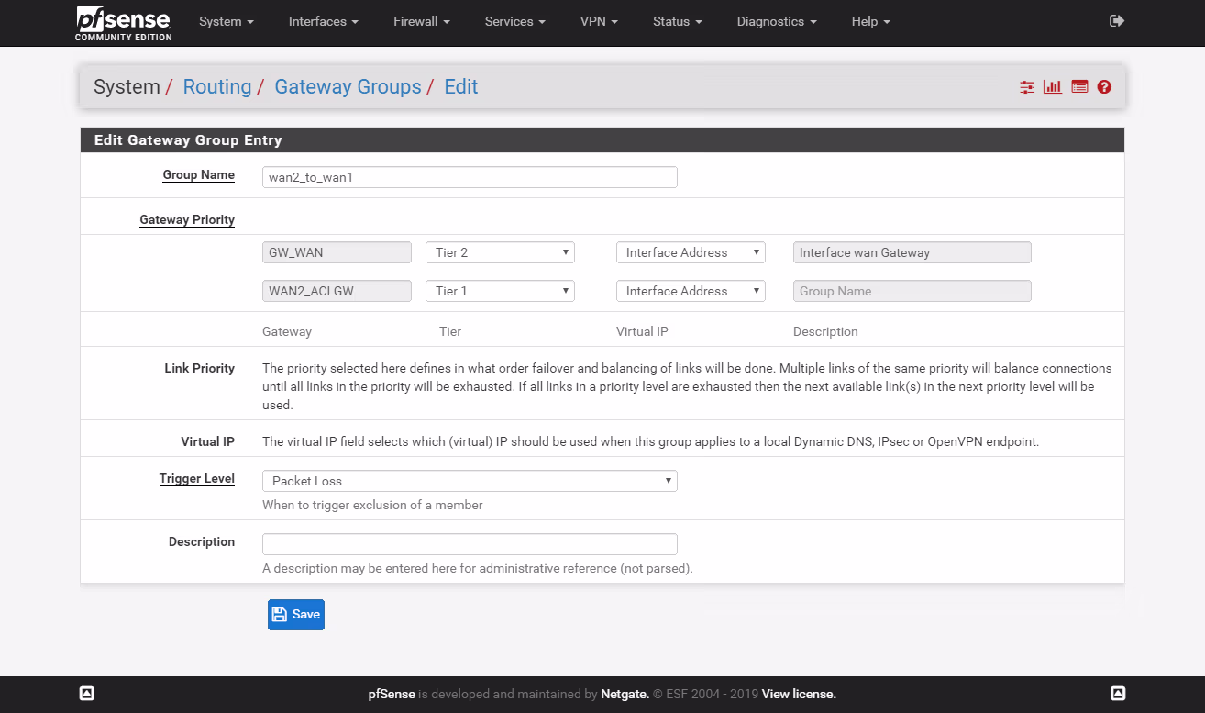This screenshot has width=1205, height=713.
Task: Open the related status chart icon
Action: pyautogui.click(x=1053, y=87)
